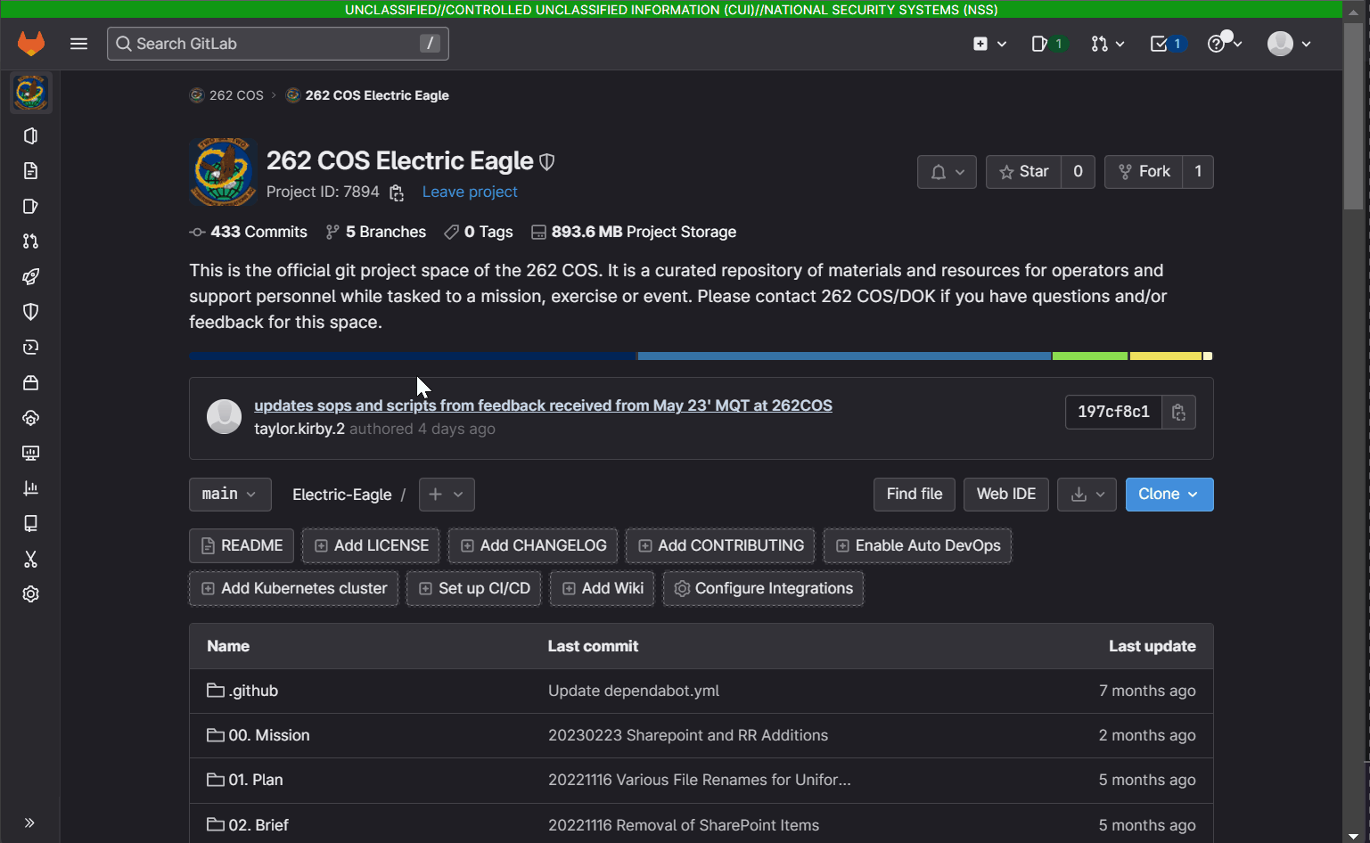Open the Web IDE button
This screenshot has height=843, width=1370.
[x=1006, y=495]
